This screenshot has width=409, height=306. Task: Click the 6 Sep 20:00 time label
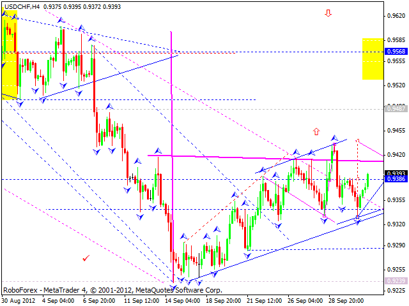click(x=99, y=301)
